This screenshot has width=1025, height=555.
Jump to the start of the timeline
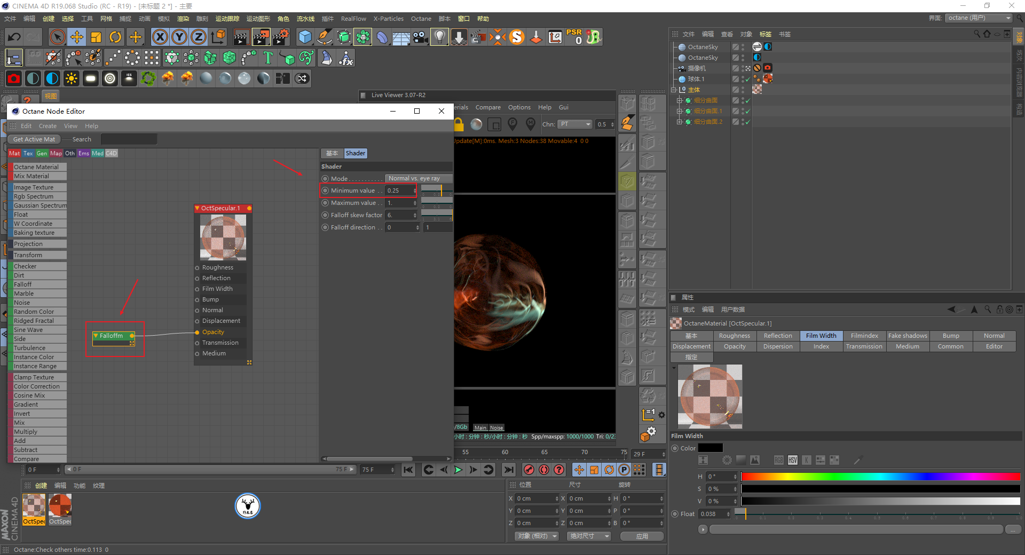(408, 470)
